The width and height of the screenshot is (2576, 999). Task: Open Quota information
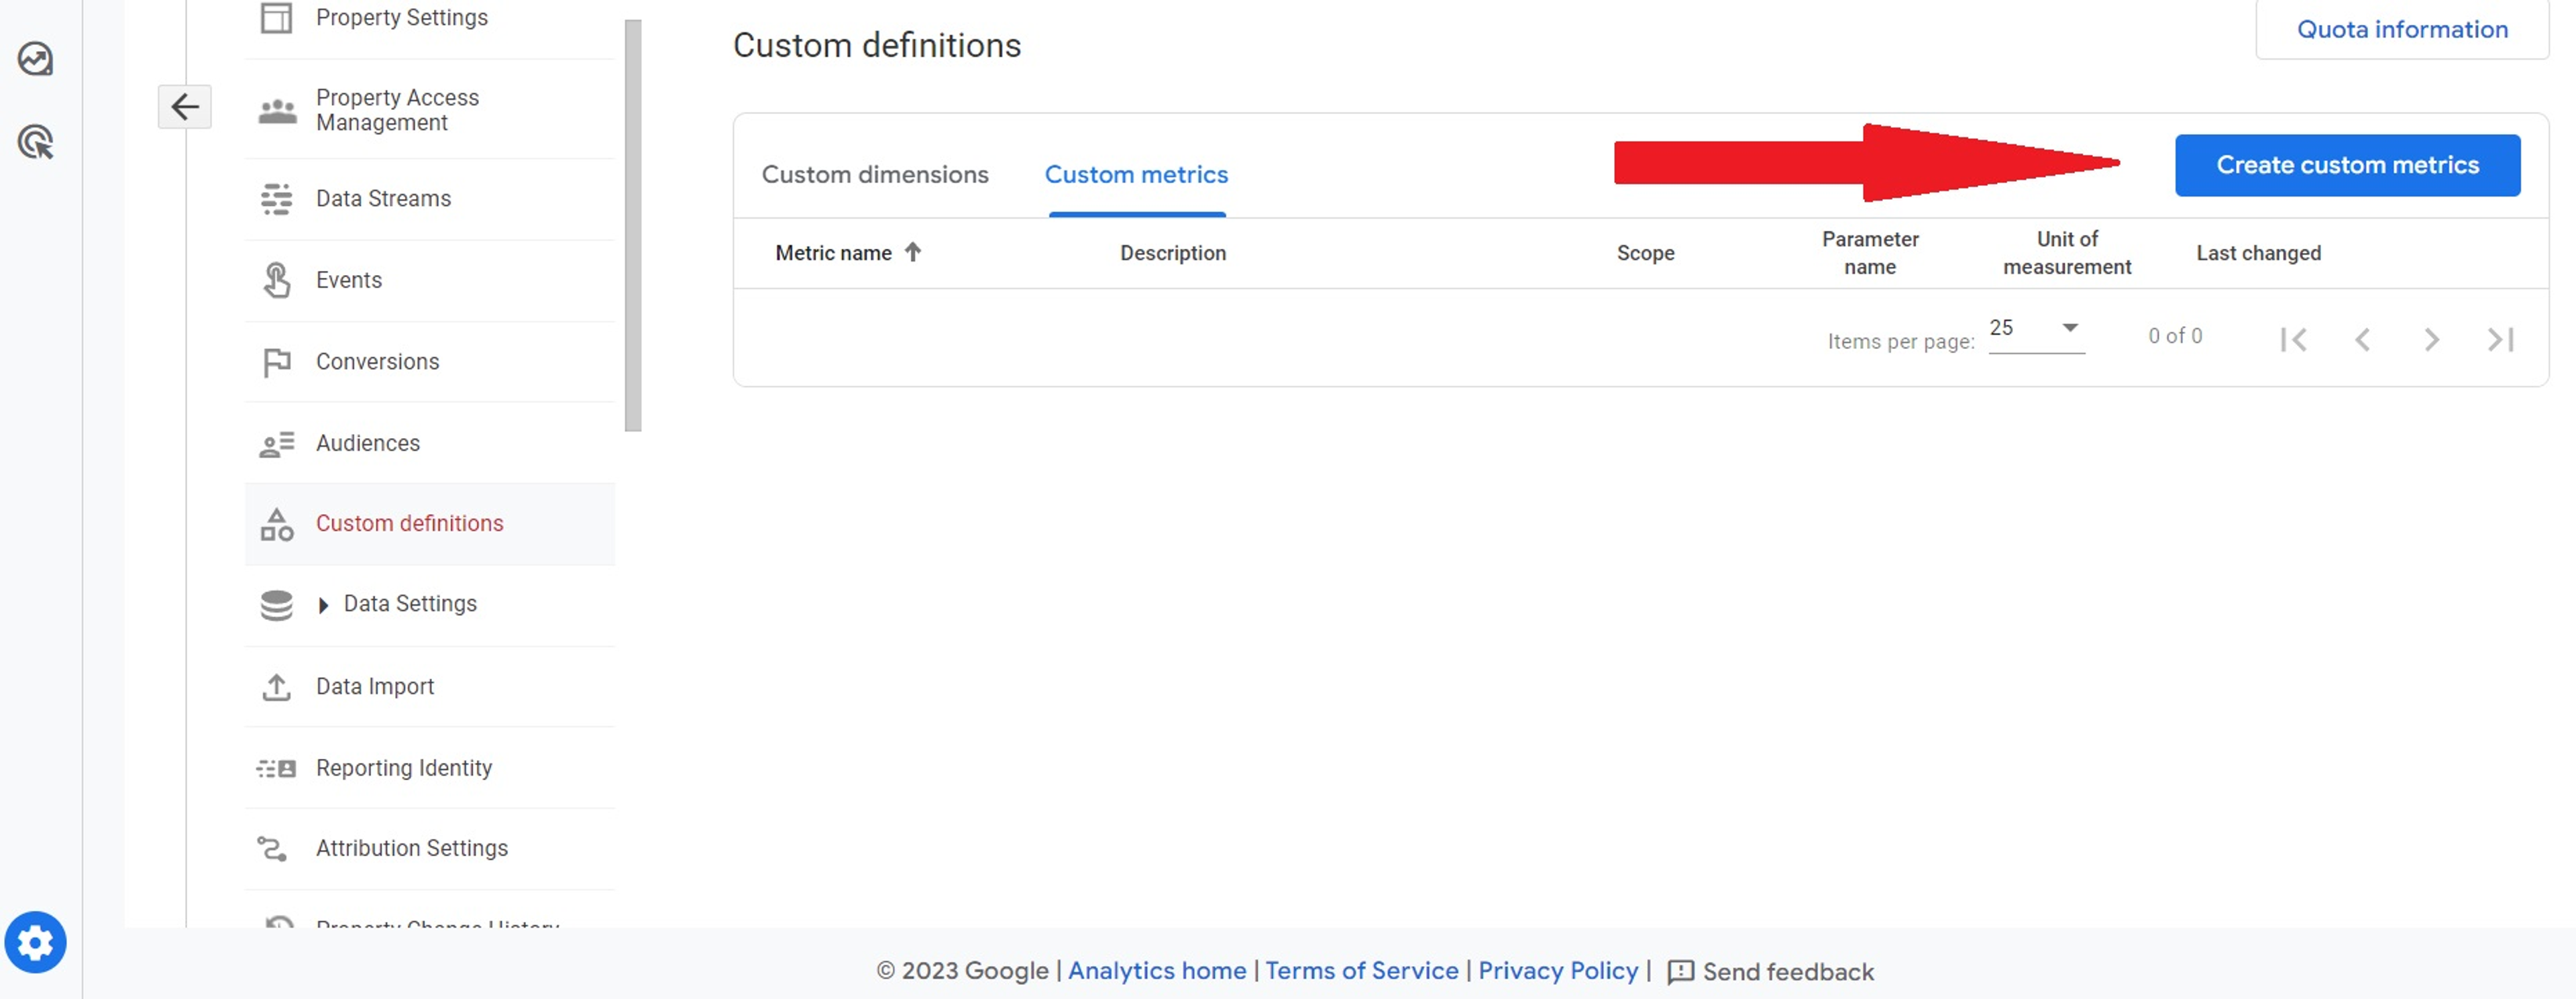[x=2402, y=29]
